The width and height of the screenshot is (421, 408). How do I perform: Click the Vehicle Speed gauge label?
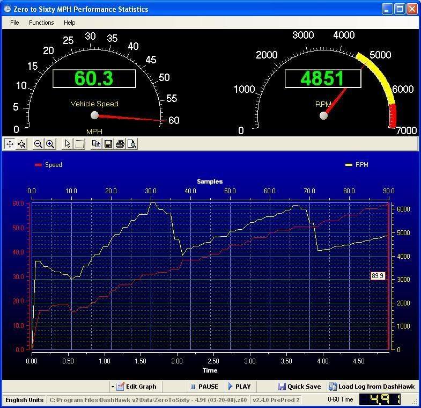click(94, 104)
